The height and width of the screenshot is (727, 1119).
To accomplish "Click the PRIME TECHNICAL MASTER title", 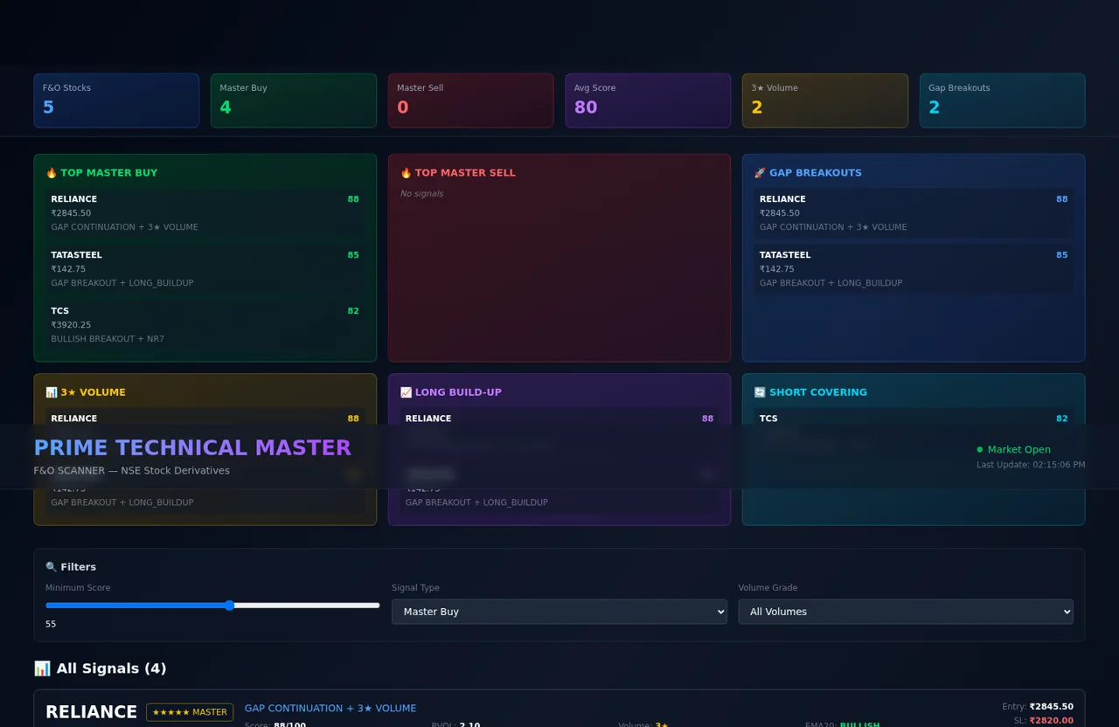I will 192,448.
